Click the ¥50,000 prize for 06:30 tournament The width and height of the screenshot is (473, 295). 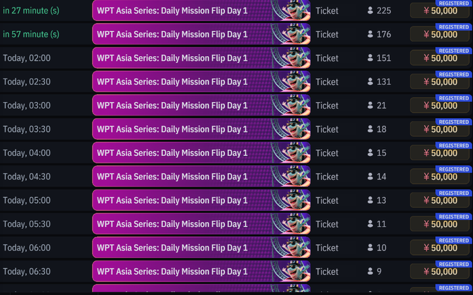pyautogui.click(x=440, y=271)
